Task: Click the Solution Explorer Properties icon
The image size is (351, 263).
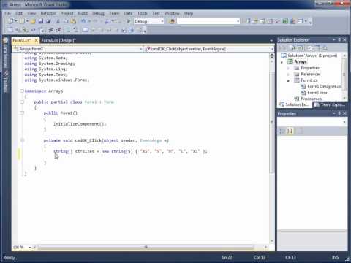Action: (x=283, y=48)
